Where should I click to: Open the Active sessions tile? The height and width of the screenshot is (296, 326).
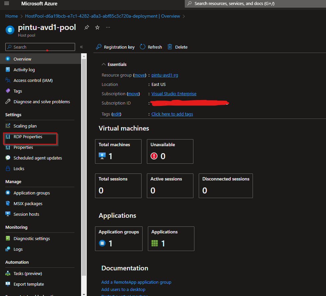170,186
